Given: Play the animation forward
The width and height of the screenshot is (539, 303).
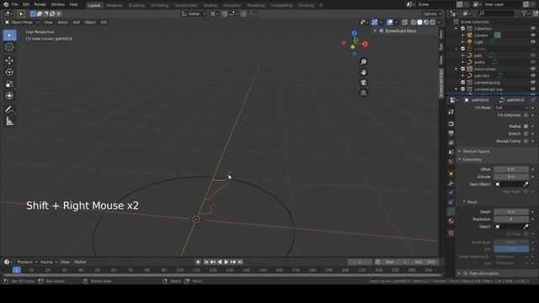Looking at the screenshot, I should 227,262.
